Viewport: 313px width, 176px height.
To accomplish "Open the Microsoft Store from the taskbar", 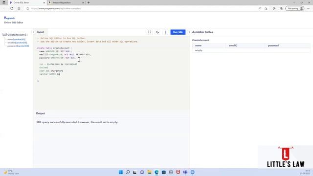I will [x=164, y=172].
